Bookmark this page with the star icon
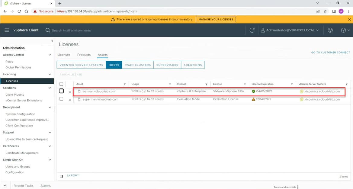This screenshot has height=189, width=353. pyautogui.click(x=325, y=11)
